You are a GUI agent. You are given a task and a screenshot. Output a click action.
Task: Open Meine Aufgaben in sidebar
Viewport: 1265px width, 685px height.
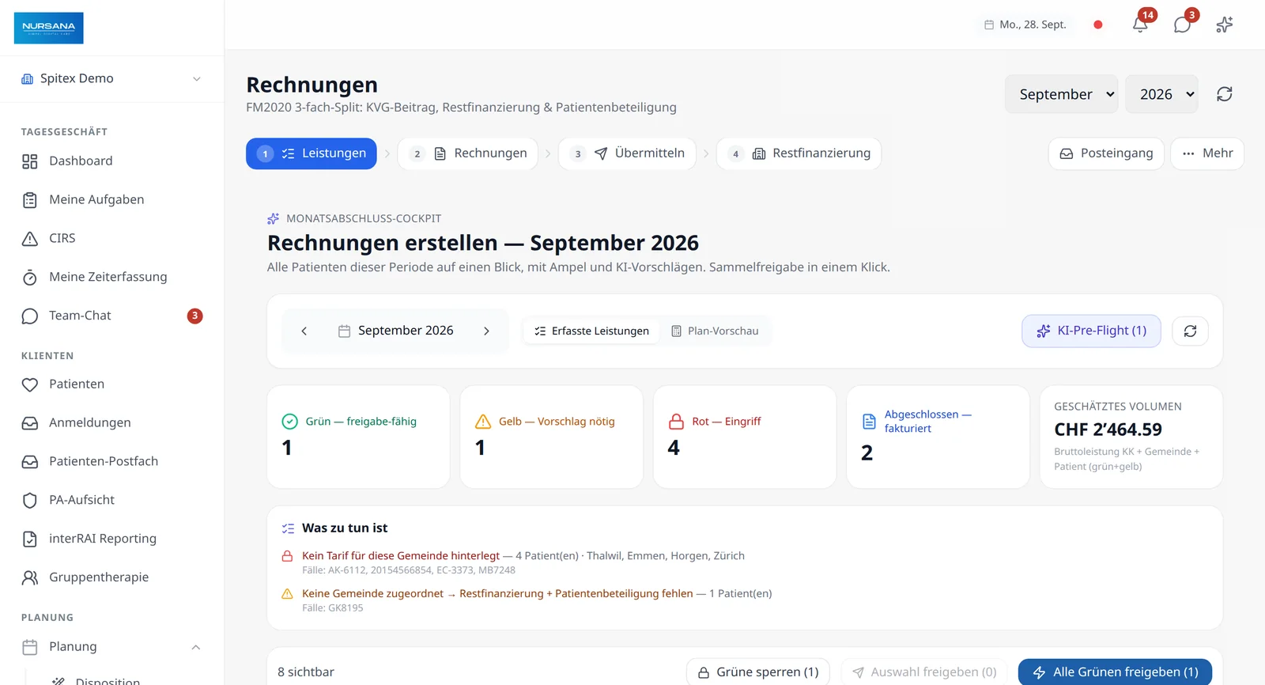pyautogui.click(x=111, y=200)
